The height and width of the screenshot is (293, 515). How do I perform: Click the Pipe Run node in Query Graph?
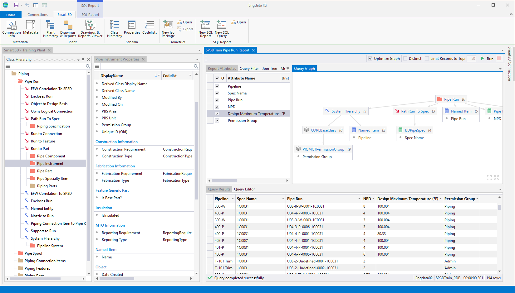tap(451, 99)
